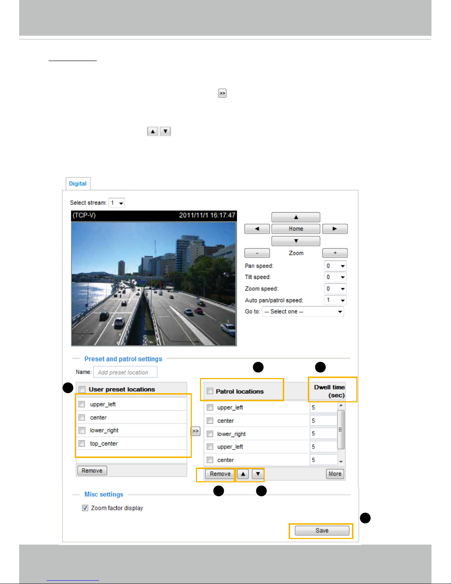451x584 pixels.
Task: Click the Save button
Action: (322, 531)
